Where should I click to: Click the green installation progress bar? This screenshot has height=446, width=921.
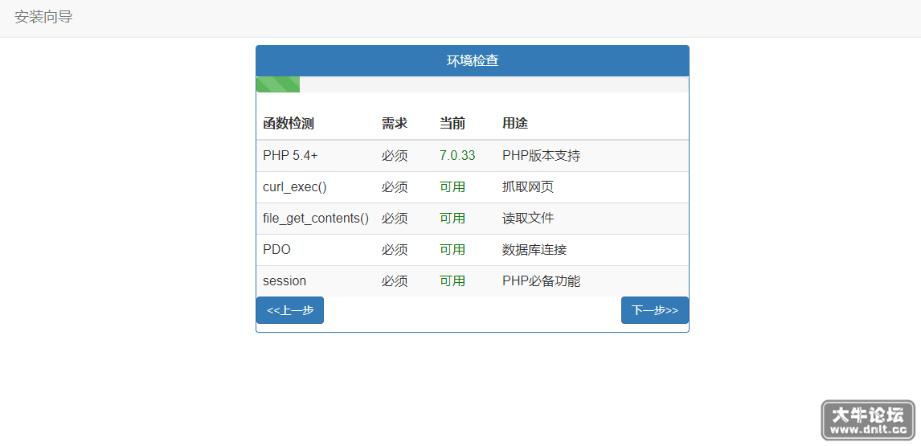click(278, 84)
